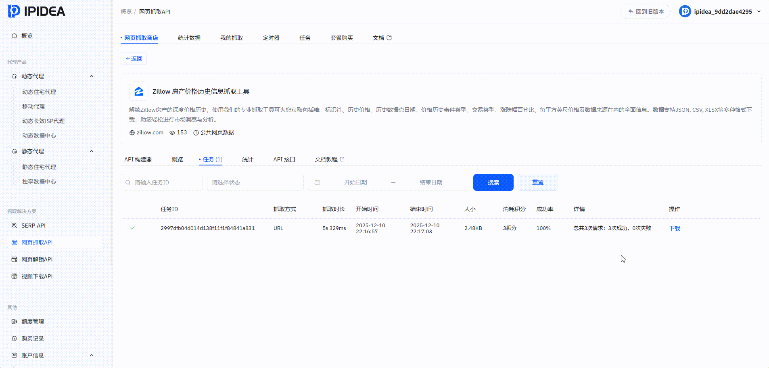
Task: Collapse the 静态代理 menu group
Action: click(x=92, y=151)
